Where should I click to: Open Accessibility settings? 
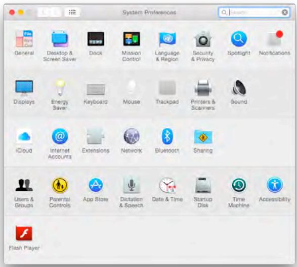(x=275, y=185)
